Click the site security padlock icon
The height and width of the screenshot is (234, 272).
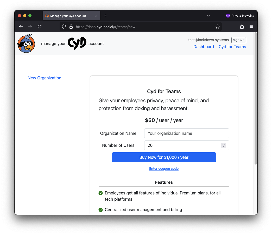coord(71,27)
